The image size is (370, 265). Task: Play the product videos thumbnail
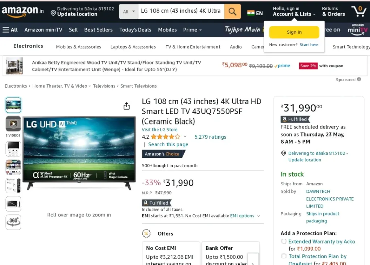[13, 124]
